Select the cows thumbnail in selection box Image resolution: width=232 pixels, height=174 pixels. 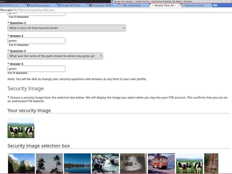pos(190,163)
